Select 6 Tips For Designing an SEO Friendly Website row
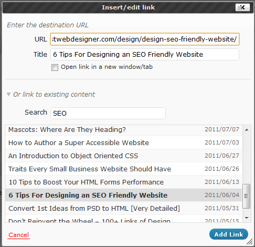This screenshot has height=247, width=255. 123,195
